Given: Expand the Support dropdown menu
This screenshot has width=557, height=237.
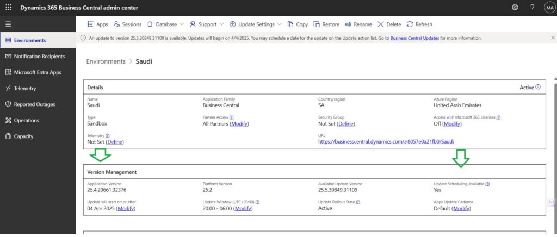Looking at the screenshot, I should [207, 24].
